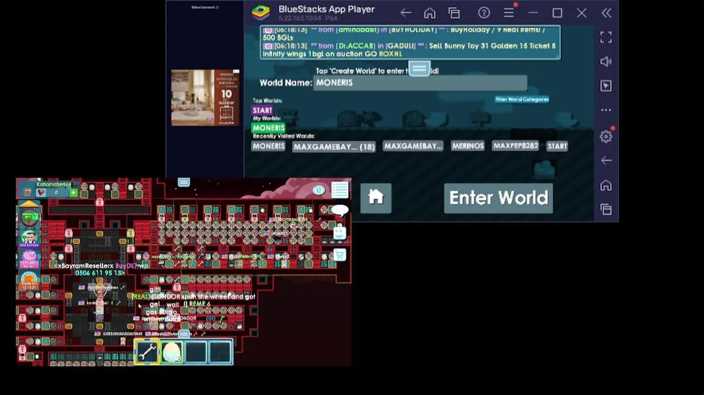Screen dimensions: 704x395
Task: Click the Android home icon in sidebar
Action: (x=606, y=185)
